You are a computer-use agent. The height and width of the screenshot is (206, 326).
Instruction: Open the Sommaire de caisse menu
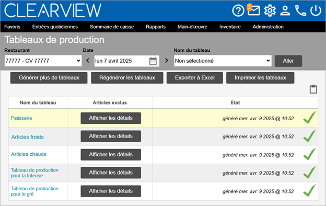pyautogui.click(x=112, y=27)
